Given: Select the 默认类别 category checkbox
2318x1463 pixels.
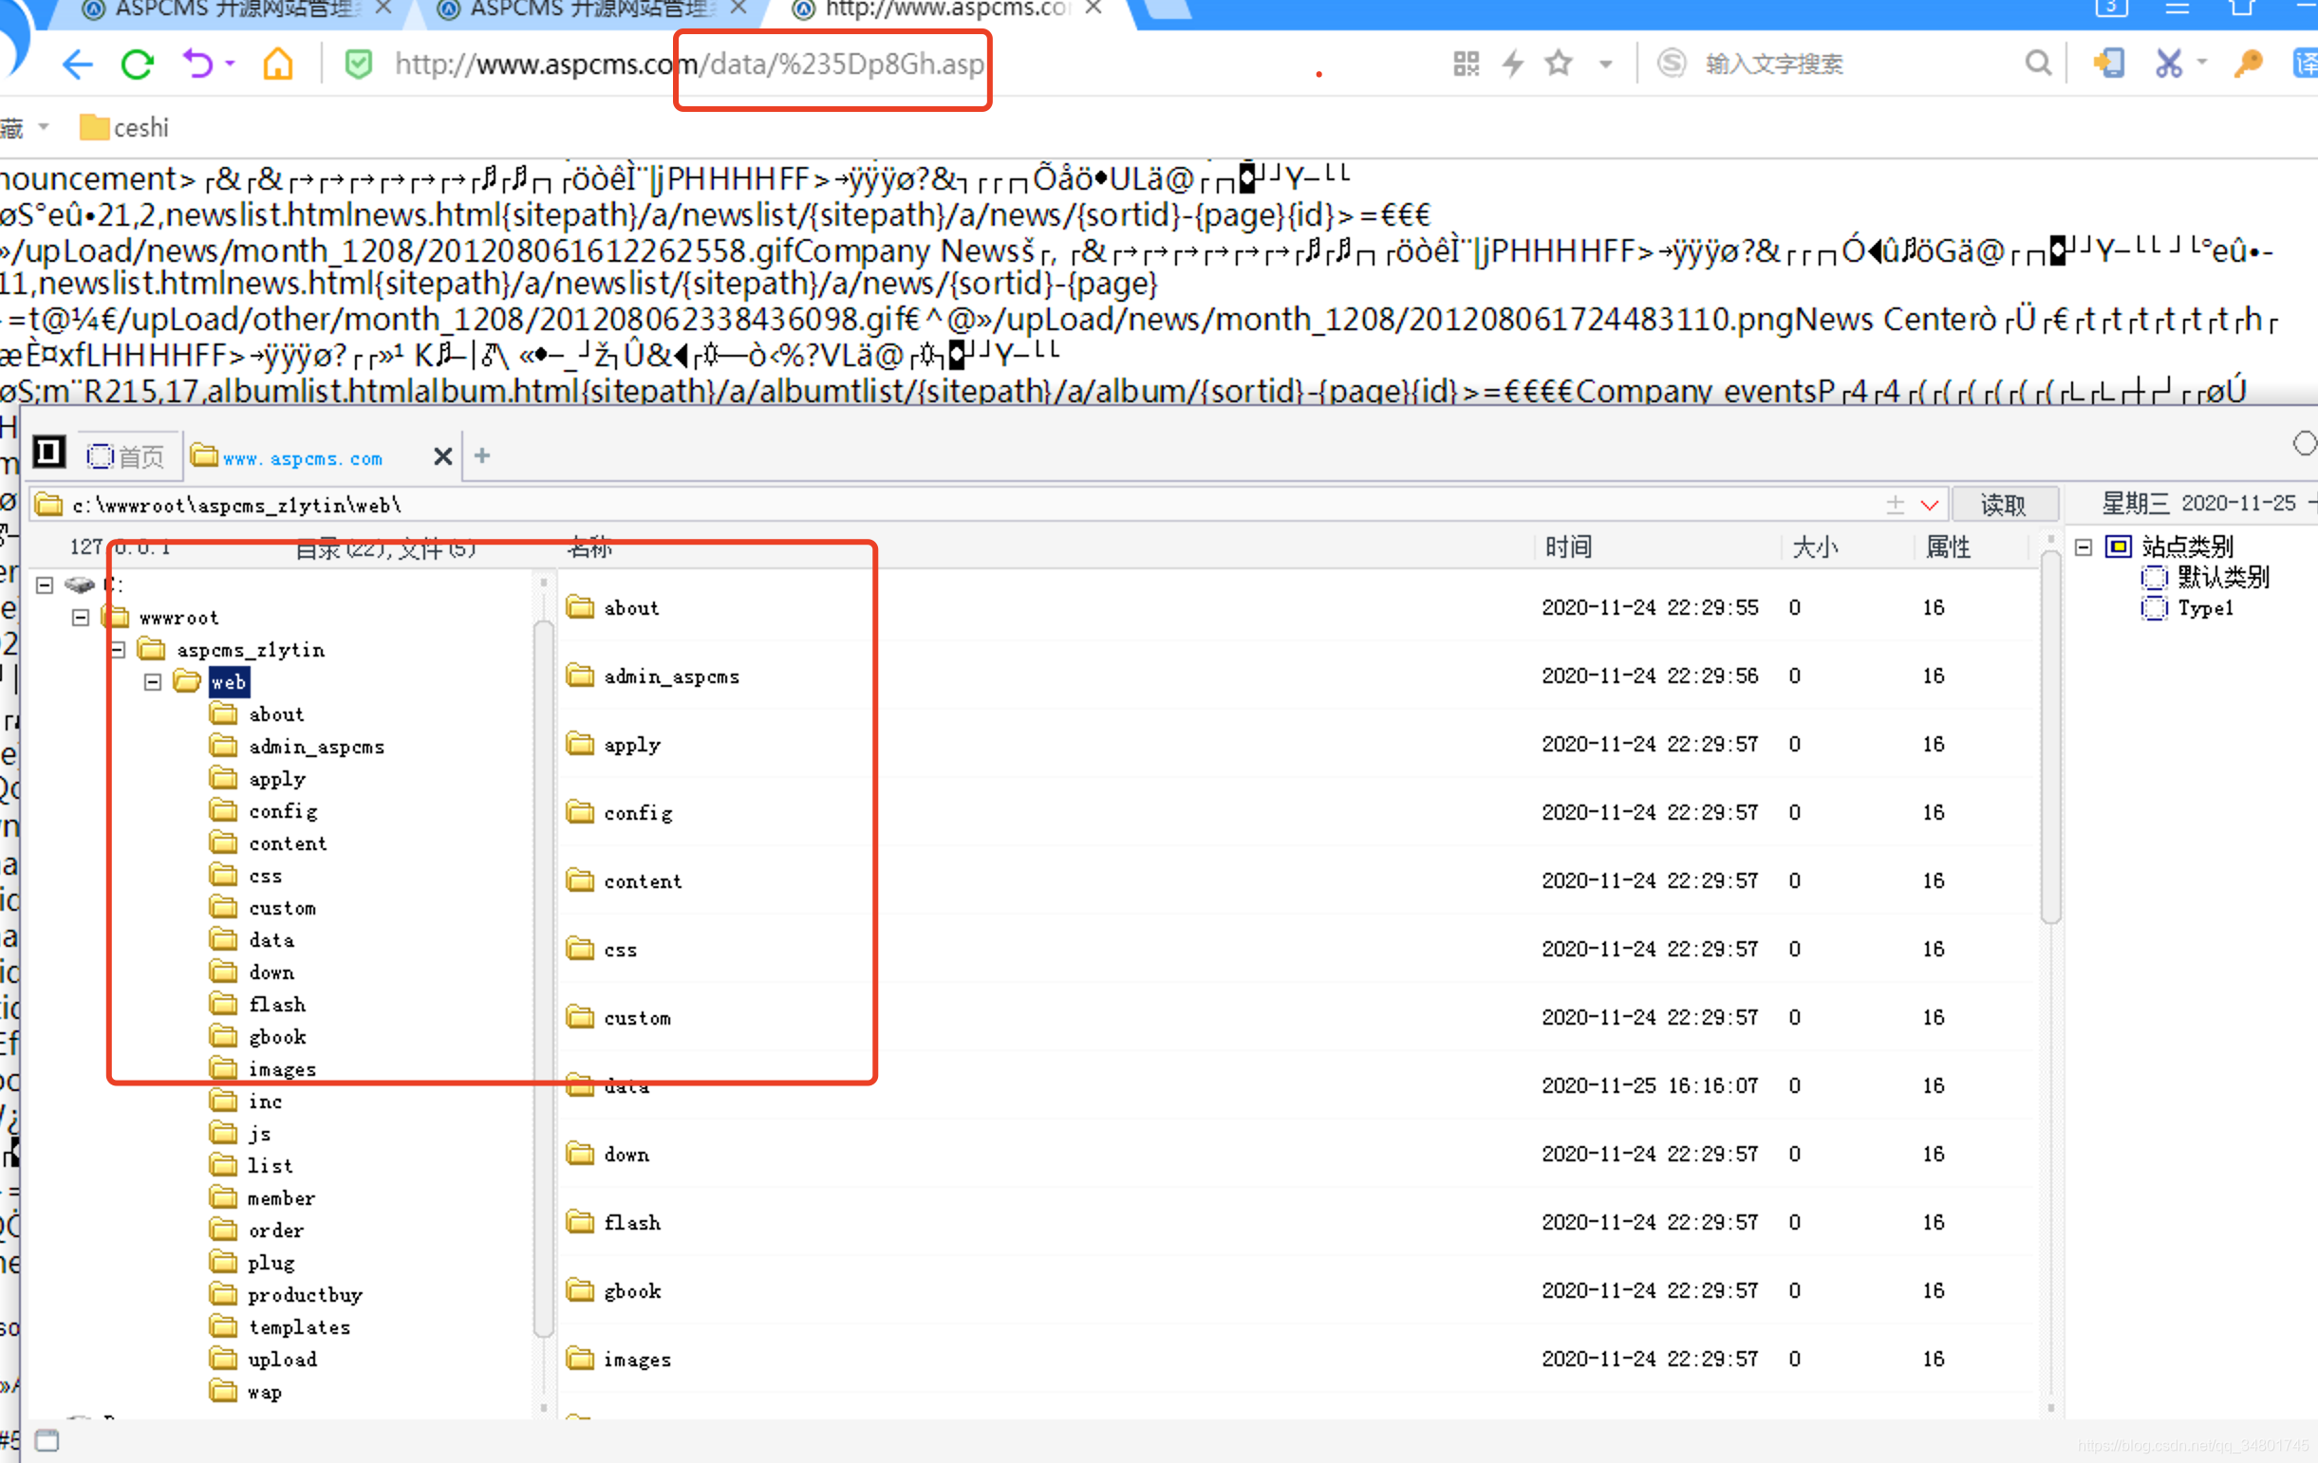Looking at the screenshot, I should 2154,577.
